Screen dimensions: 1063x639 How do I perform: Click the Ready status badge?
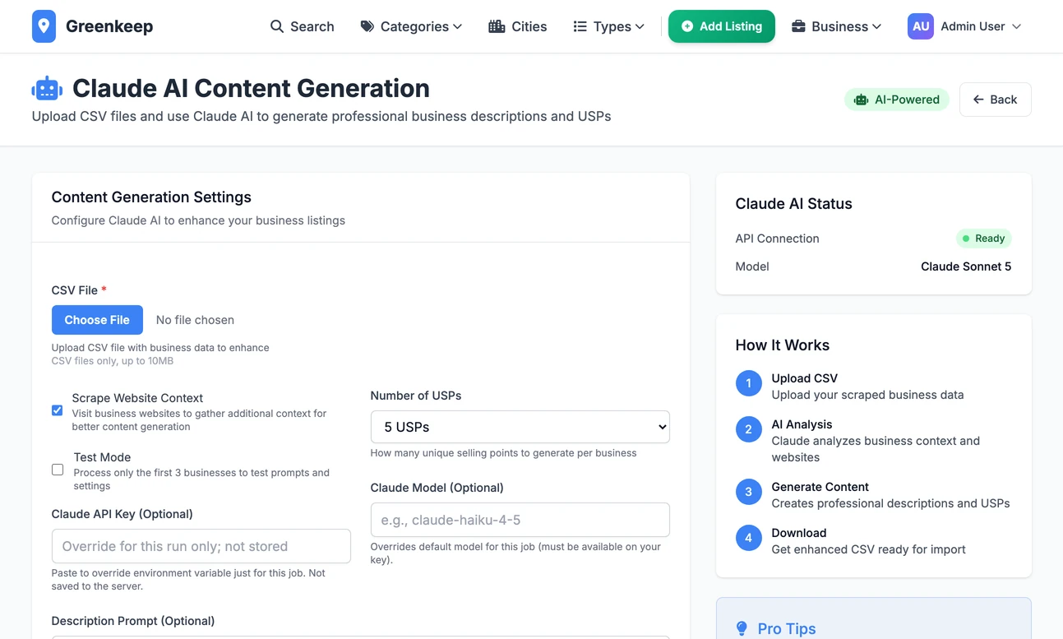coord(984,238)
